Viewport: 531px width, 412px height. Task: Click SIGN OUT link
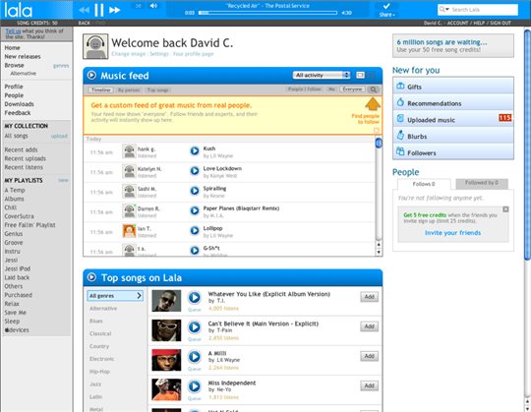click(x=501, y=23)
